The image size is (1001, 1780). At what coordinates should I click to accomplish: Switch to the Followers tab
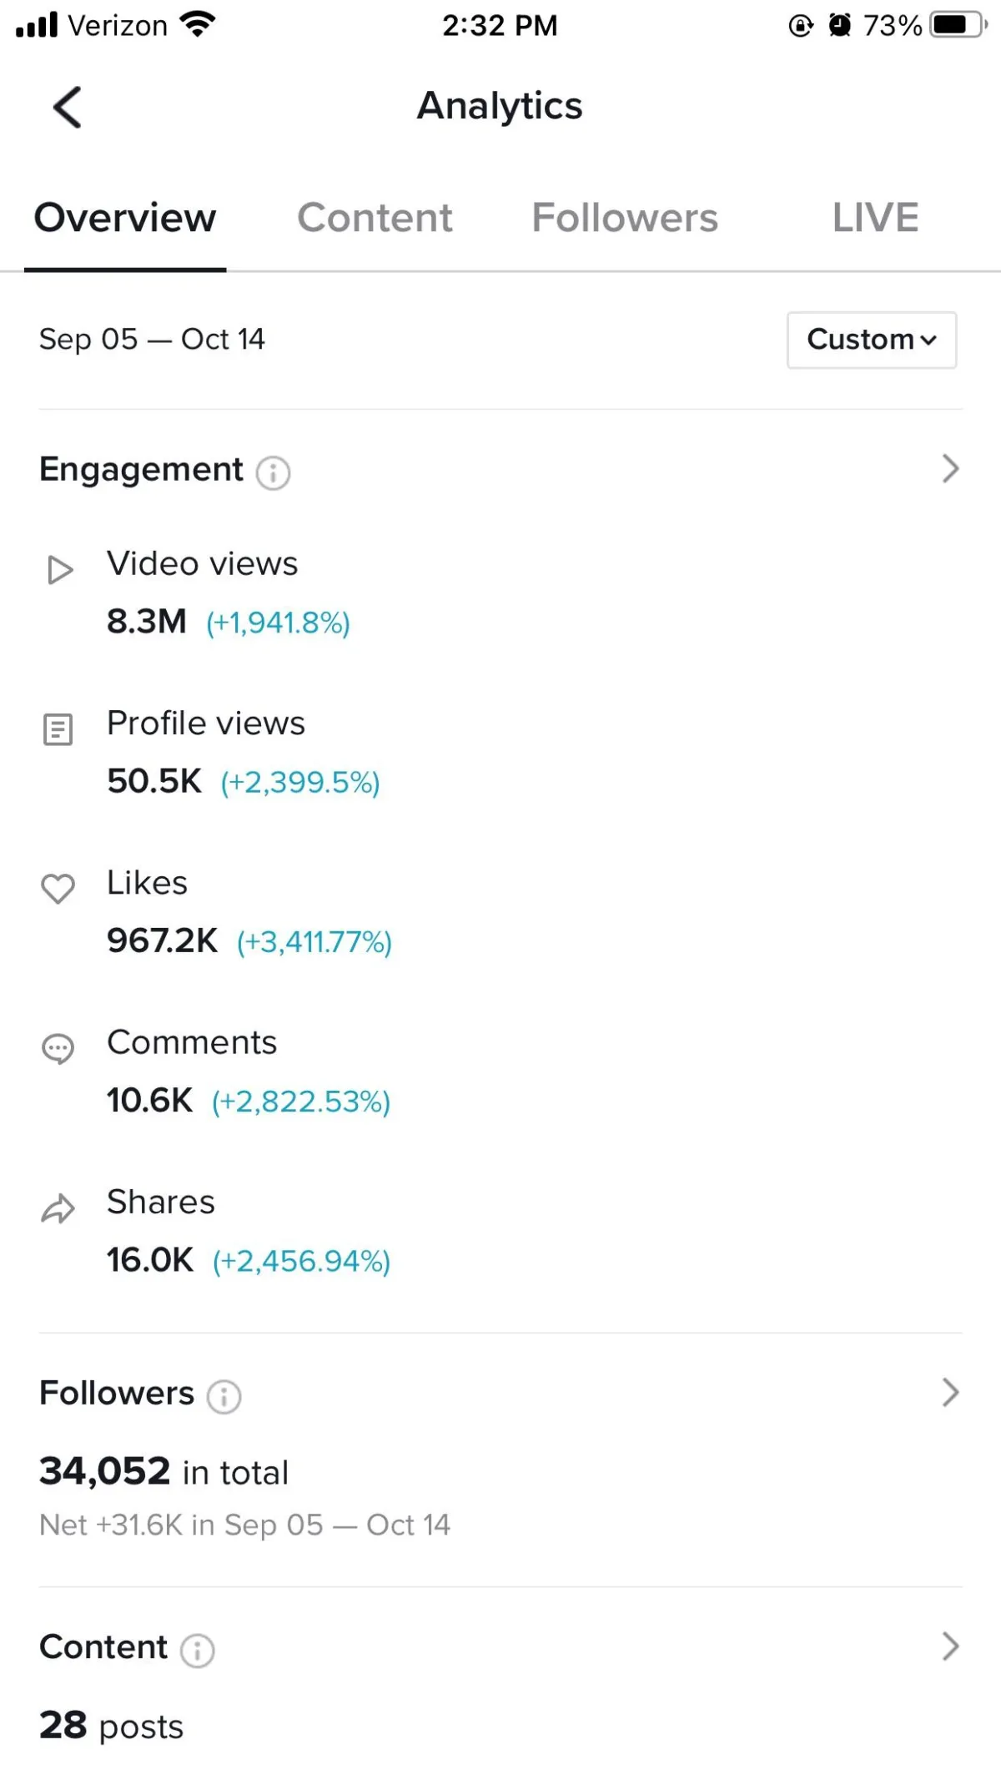click(x=625, y=218)
